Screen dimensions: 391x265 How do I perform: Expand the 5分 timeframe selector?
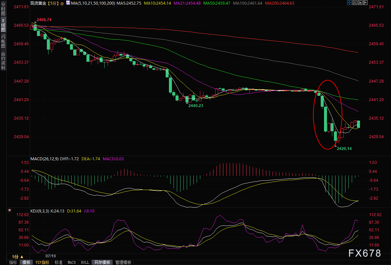pos(18,257)
